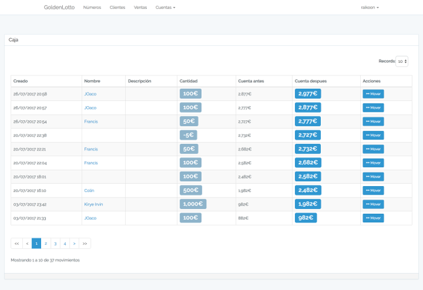Click Mover button for 26/07/2017 20:58 row
The height and width of the screenshot is (290, 423).
(x=373, y=94)
